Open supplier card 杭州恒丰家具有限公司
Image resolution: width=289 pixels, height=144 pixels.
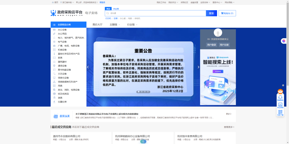(205, 138)
